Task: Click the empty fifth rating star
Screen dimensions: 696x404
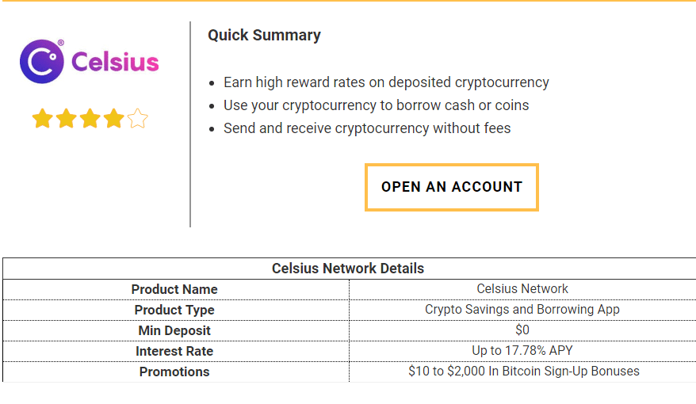Action: point(138,118)
